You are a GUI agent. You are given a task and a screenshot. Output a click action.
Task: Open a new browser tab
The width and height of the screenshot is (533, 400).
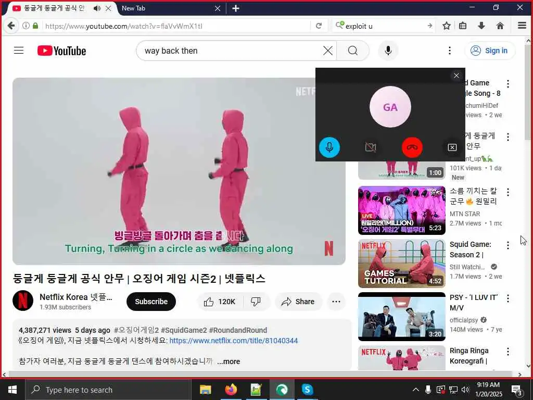coord(236,8)
